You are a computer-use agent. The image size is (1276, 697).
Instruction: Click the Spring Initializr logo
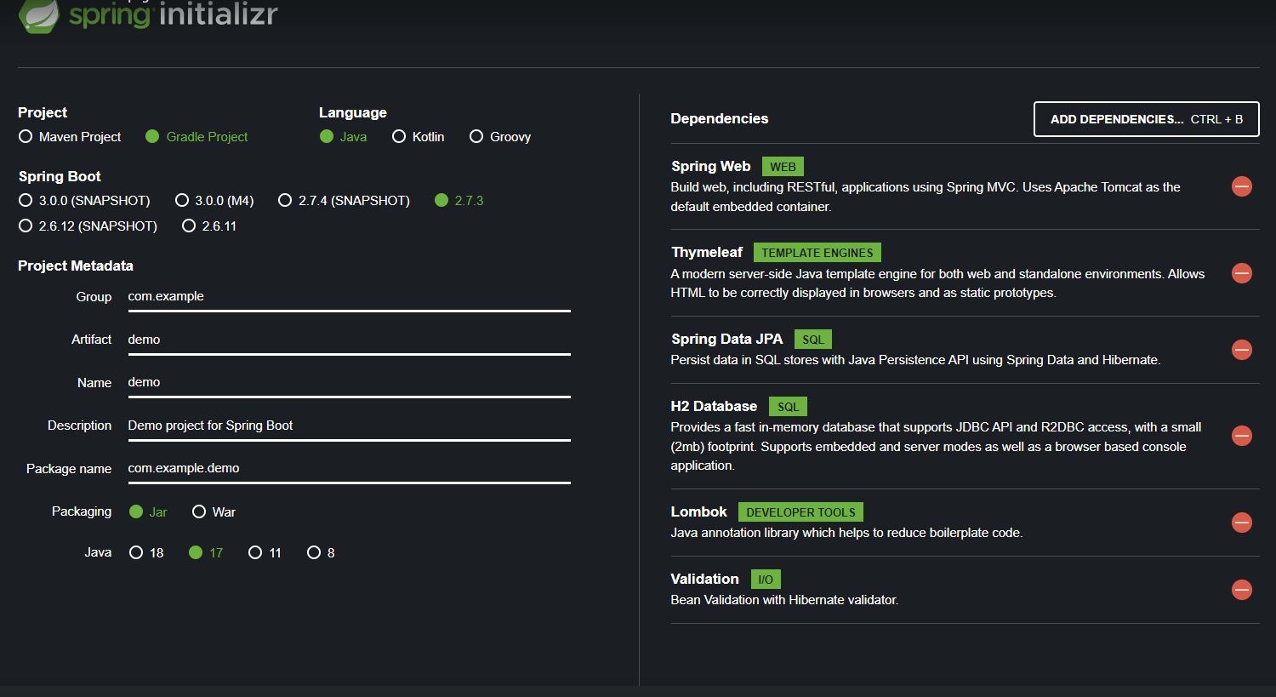click(148, 15)
